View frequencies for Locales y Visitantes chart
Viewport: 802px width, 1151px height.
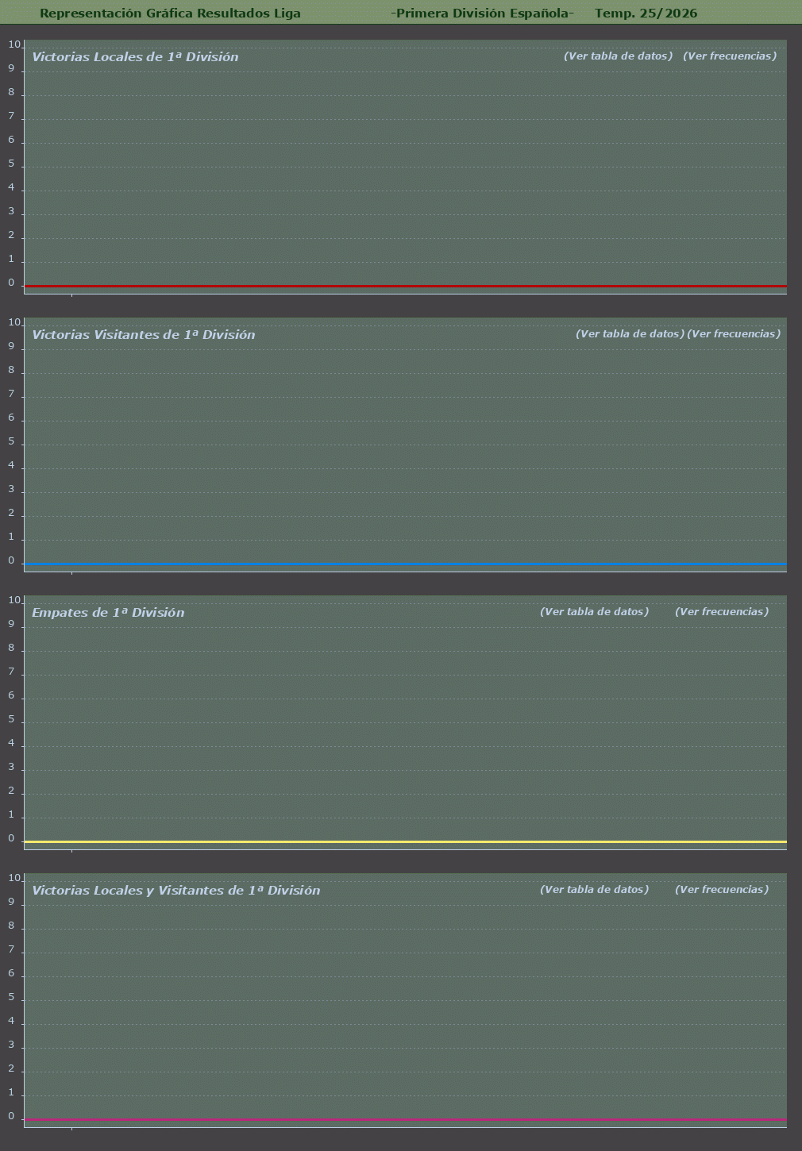click(x=721, y=890)
